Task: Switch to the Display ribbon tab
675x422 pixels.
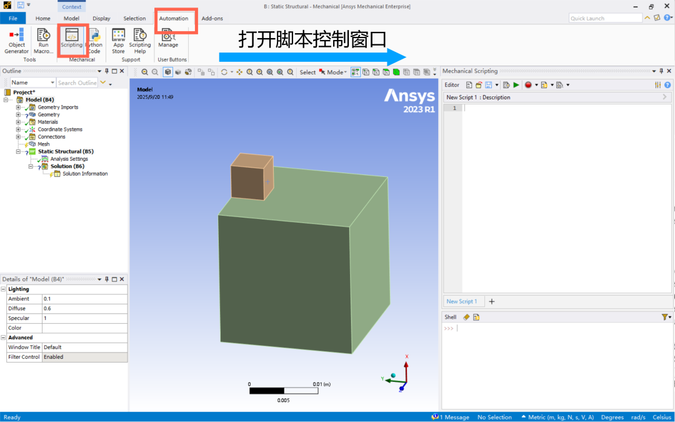Action: coord(101,19)
